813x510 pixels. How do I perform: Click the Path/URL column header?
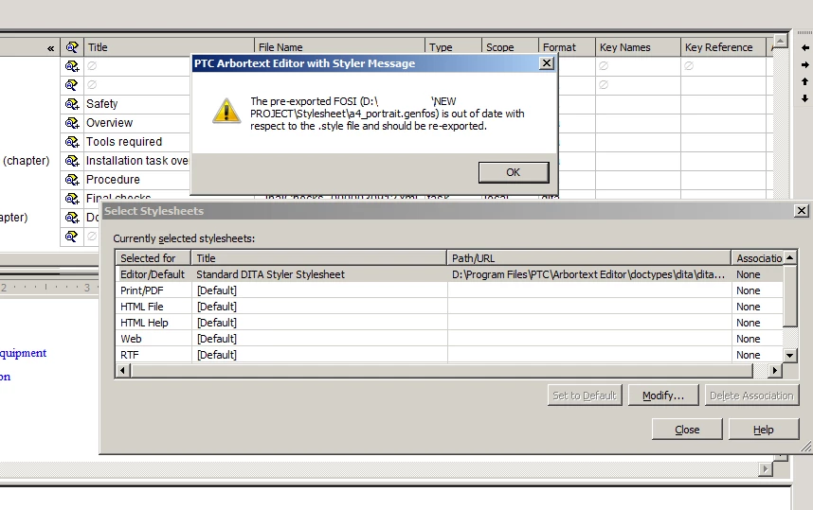(x=589, y=258)
